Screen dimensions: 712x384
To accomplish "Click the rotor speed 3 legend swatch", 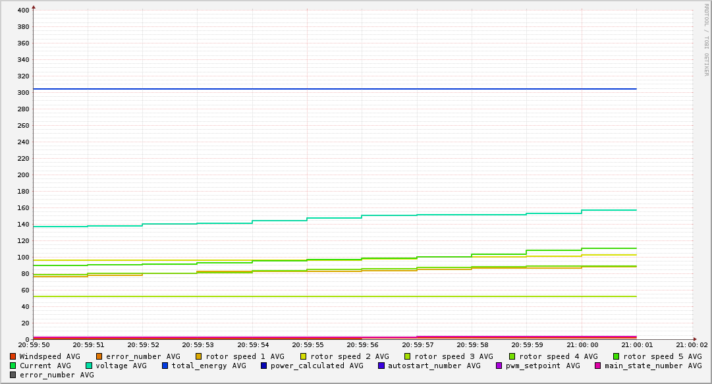I will (408, 356).
